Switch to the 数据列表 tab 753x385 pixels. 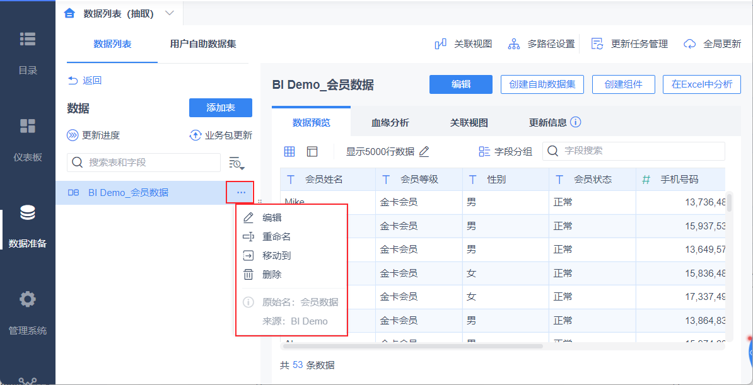pos(112,44)
